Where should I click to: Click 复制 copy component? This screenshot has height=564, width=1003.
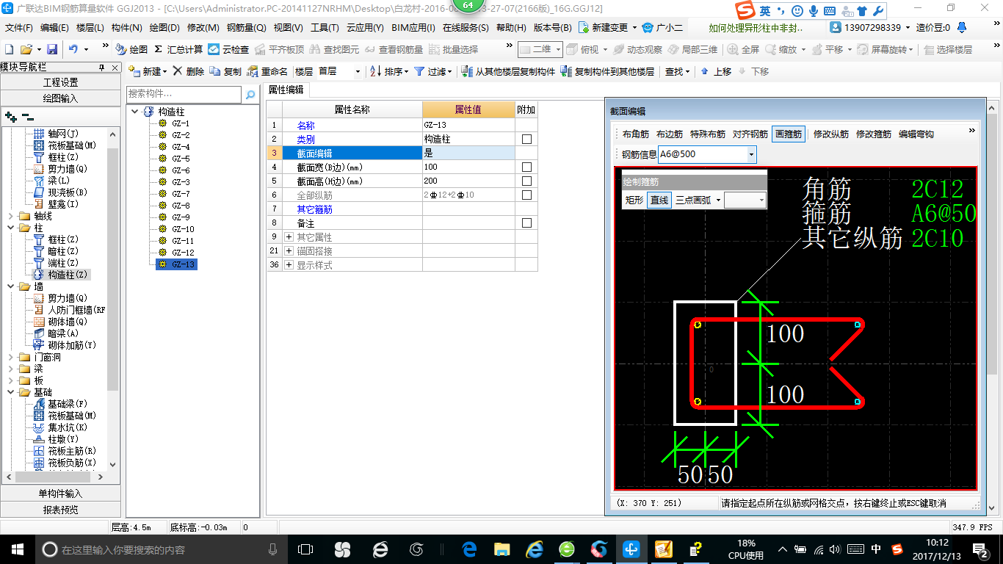pos(225,71)
